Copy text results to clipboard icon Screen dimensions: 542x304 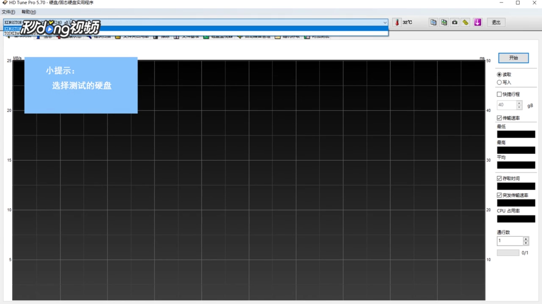coord(433,22)
